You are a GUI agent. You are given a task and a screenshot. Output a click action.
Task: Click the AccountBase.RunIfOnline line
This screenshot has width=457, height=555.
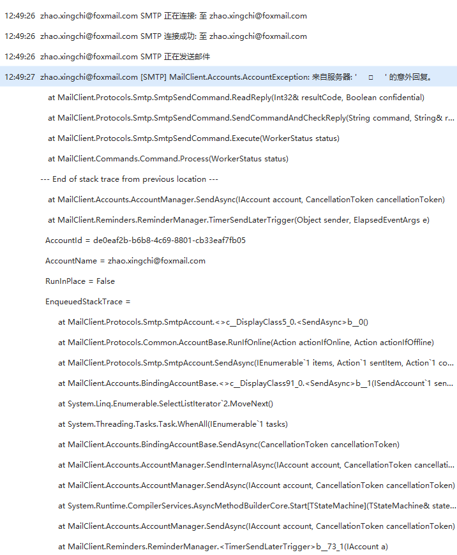point(246,343)
